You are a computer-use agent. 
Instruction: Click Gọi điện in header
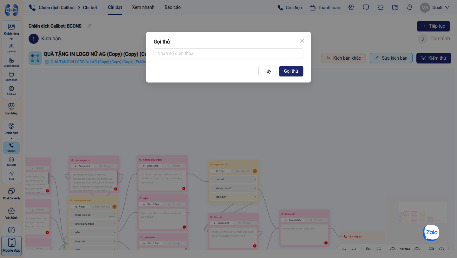[290, 8]
